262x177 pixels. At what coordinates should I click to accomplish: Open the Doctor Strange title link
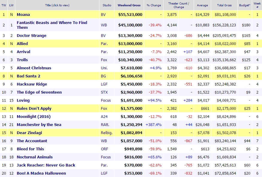click(x=31, y=35)
